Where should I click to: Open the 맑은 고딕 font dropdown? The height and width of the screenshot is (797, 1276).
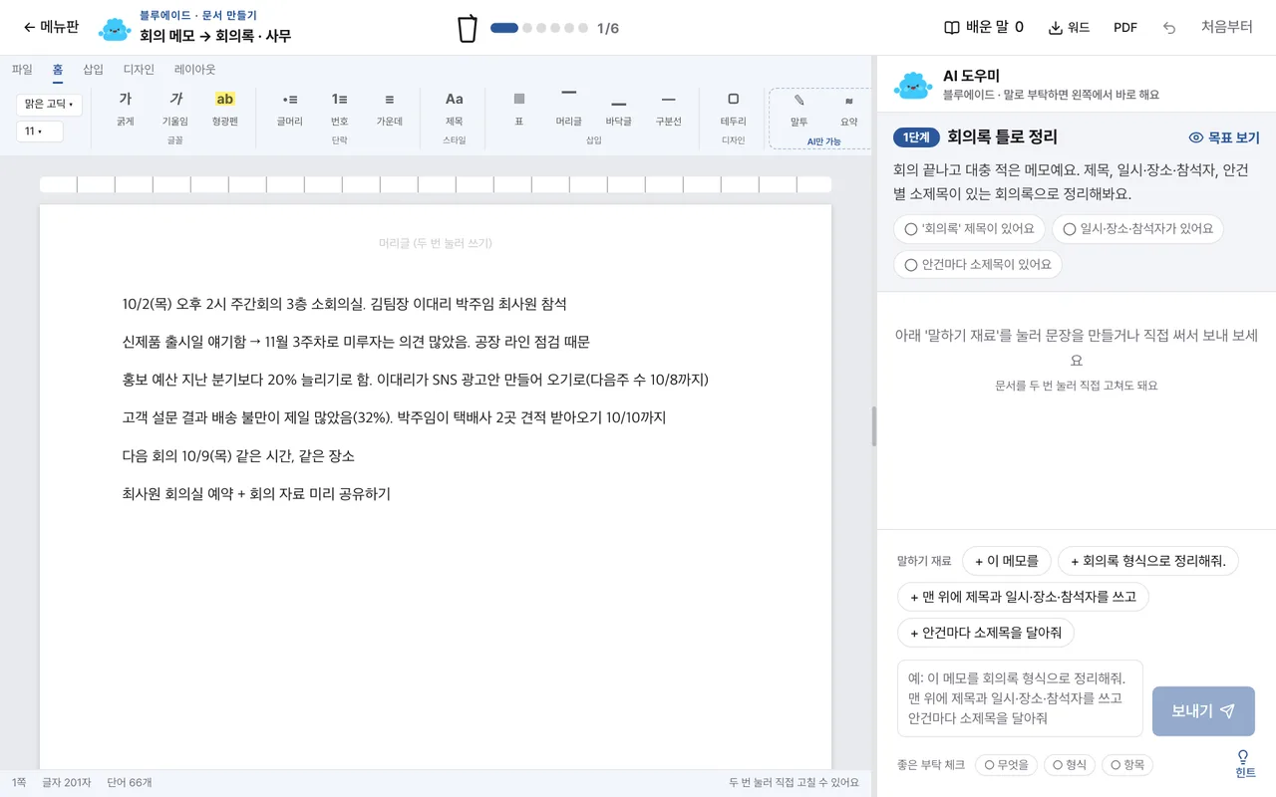coord(49,105)
